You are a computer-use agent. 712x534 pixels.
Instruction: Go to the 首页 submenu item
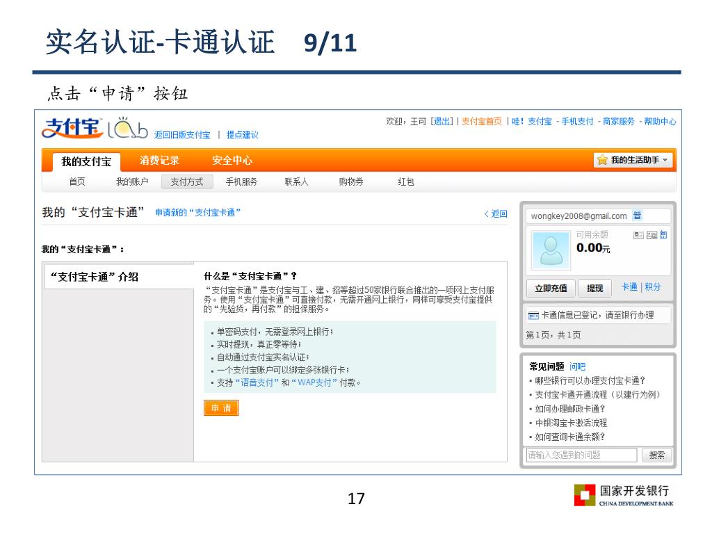[76, 181]
